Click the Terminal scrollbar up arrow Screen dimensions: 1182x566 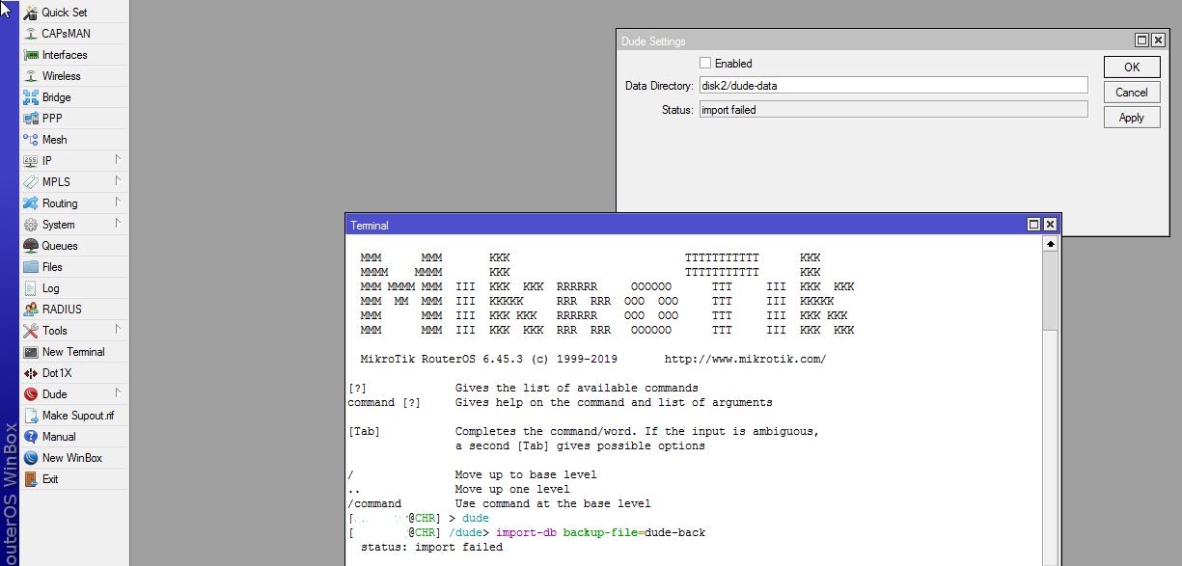click(x=1051, y=245)
